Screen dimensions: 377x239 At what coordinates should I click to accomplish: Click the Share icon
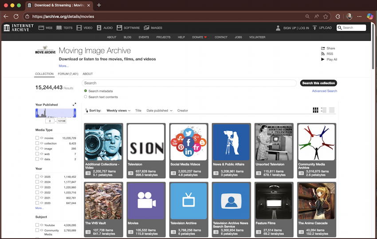(323, 48)
